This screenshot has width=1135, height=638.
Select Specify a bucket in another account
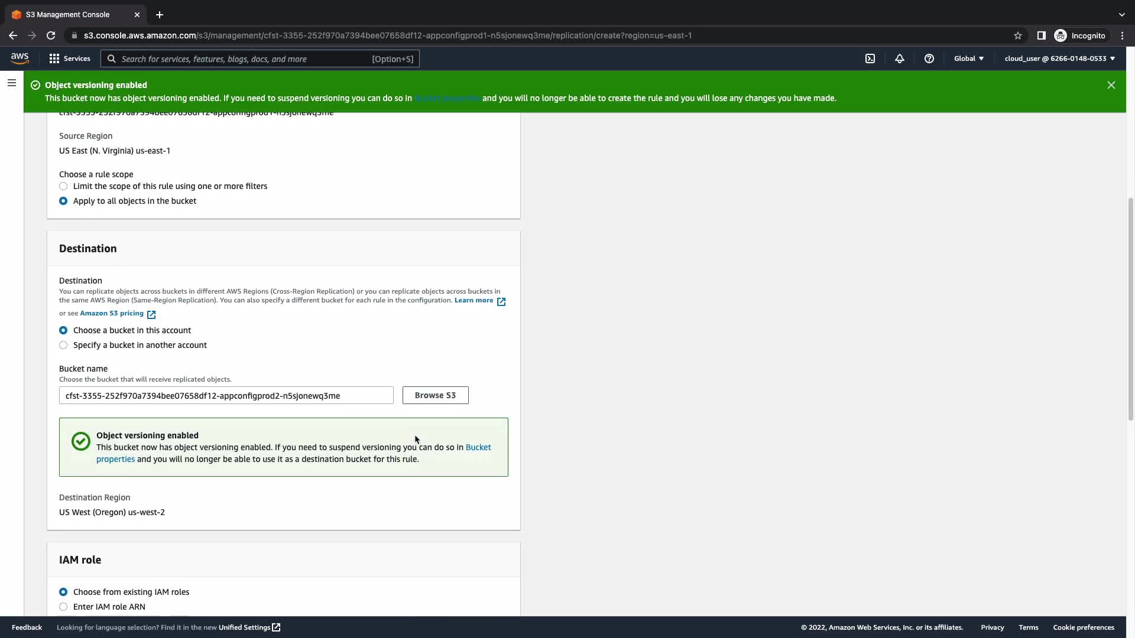[63, 345]
